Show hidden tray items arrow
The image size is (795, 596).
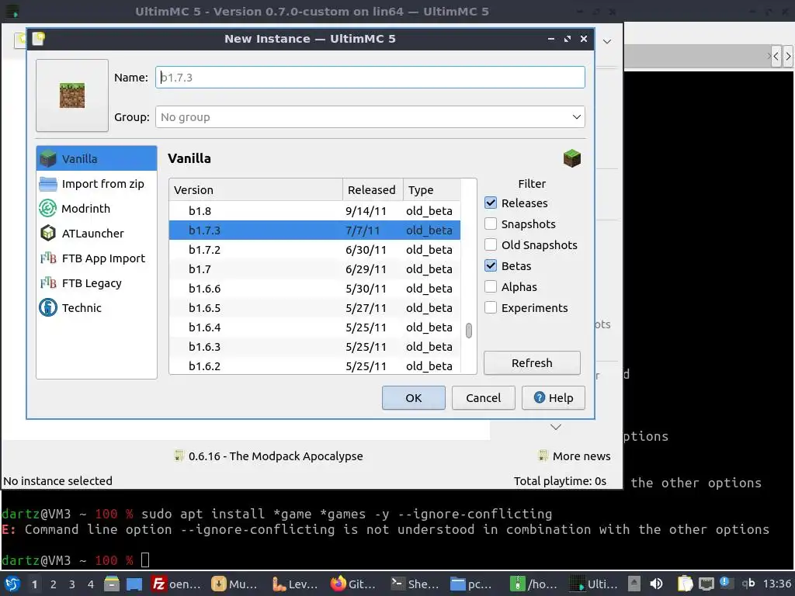point(634,584)
